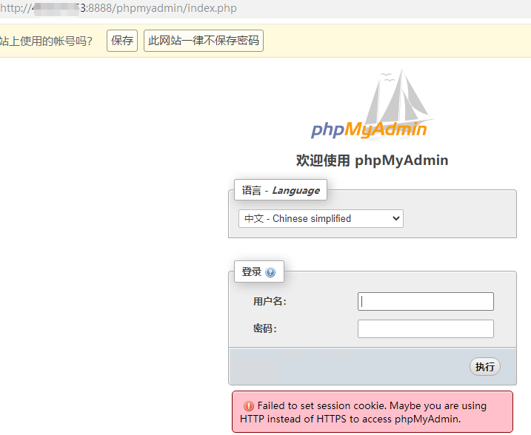Open the language selection dropdown
This screenshot has width=531, height=435.
[321, 218]
